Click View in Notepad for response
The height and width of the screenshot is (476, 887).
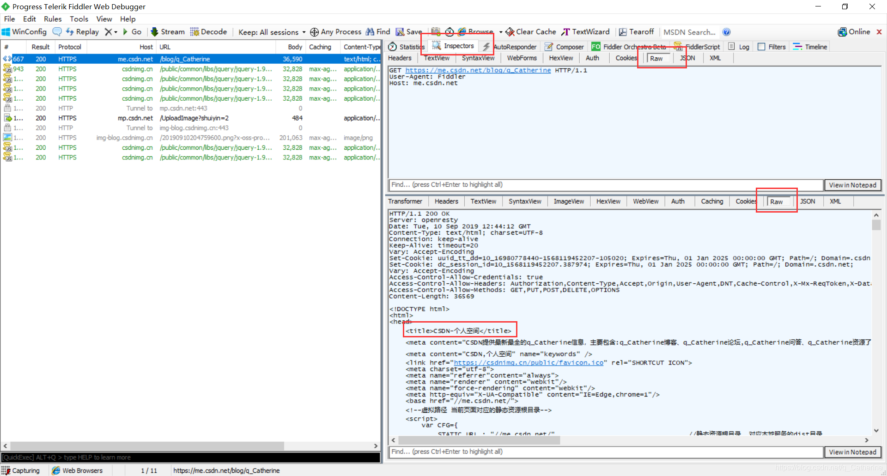[852, 452]
